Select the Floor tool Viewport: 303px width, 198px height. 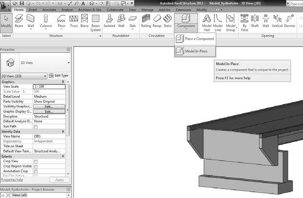click(61, 22)
